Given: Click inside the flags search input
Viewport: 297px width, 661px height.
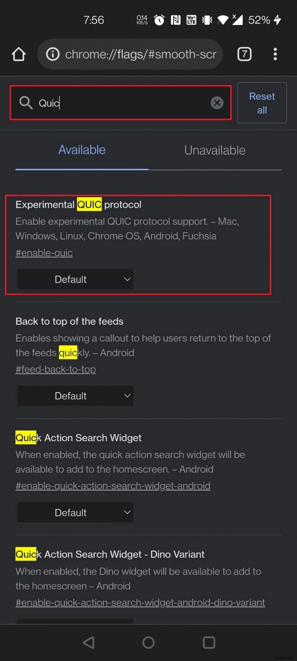Looking at the screenshot, I should click(111, 103).
